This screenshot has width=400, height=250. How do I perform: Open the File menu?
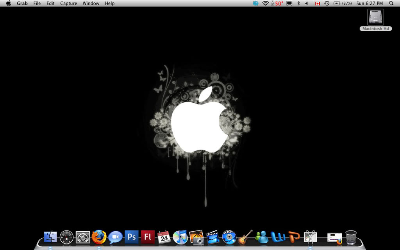pyautogui.click(x=37, y=3)
